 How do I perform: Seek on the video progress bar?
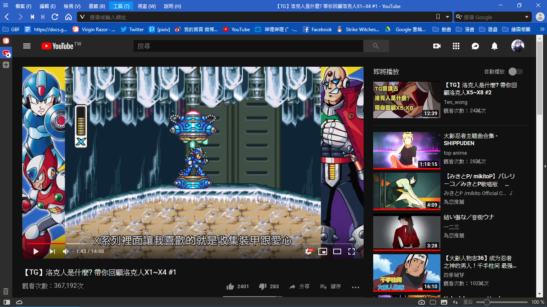tap(193, 243)
